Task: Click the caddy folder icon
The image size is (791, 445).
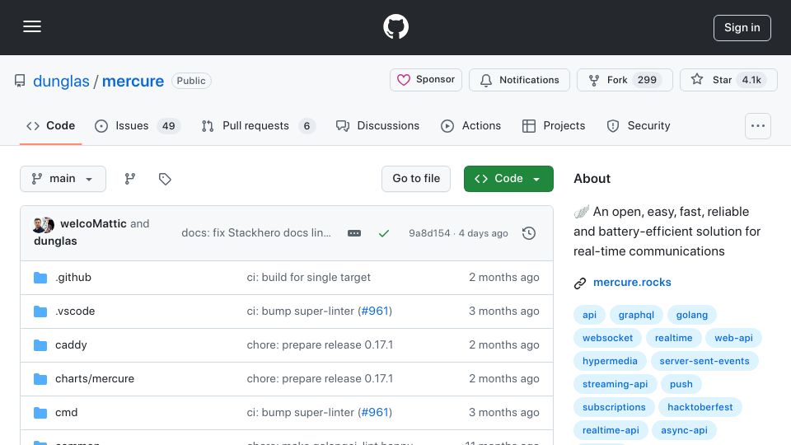Action: (x=40, y=345)
